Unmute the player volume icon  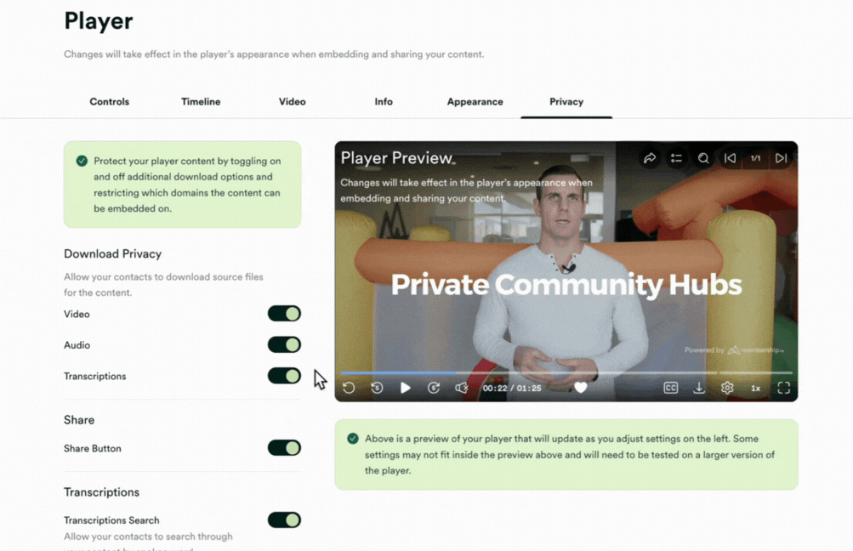[x=462, y=388]
